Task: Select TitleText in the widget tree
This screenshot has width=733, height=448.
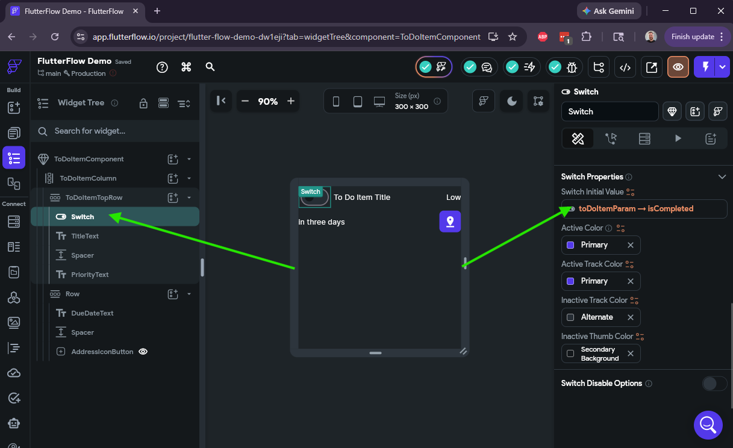Action: point(85,236)
